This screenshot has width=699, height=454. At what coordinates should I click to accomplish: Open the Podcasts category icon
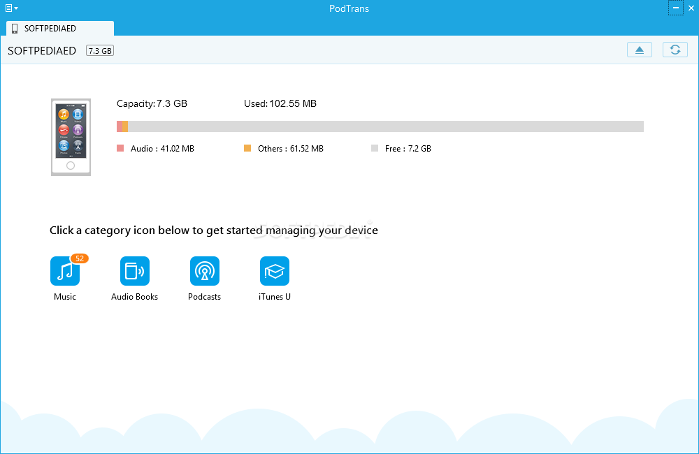205,271
